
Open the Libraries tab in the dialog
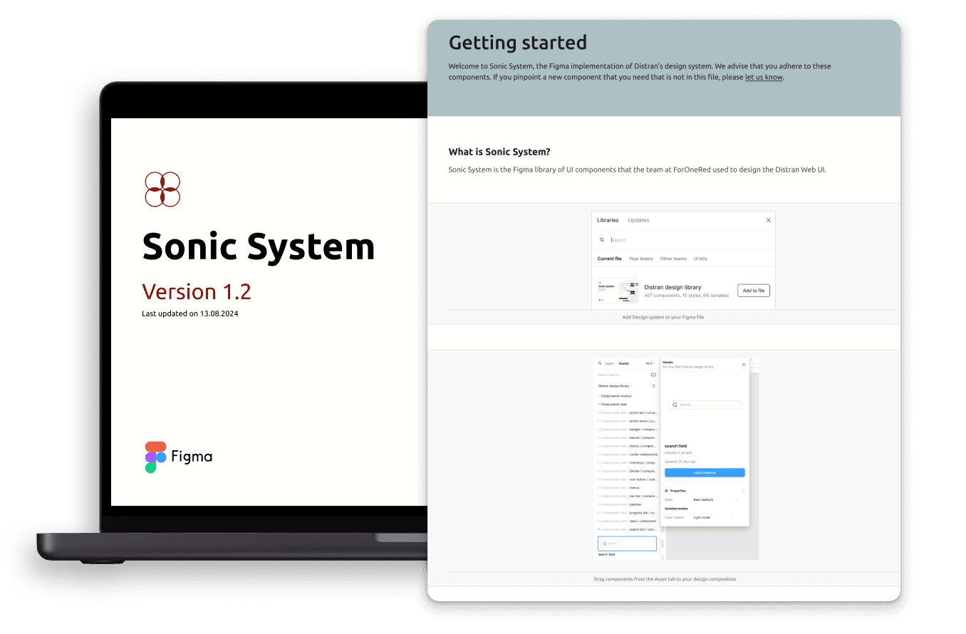[608, 220]
